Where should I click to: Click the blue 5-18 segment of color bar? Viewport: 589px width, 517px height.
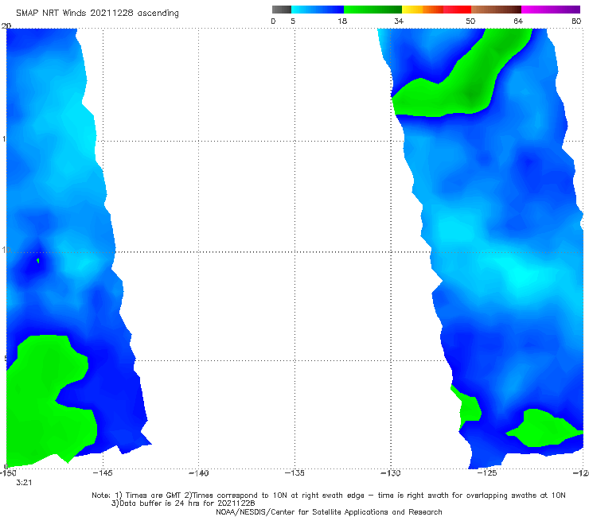[x=318, y=10]
